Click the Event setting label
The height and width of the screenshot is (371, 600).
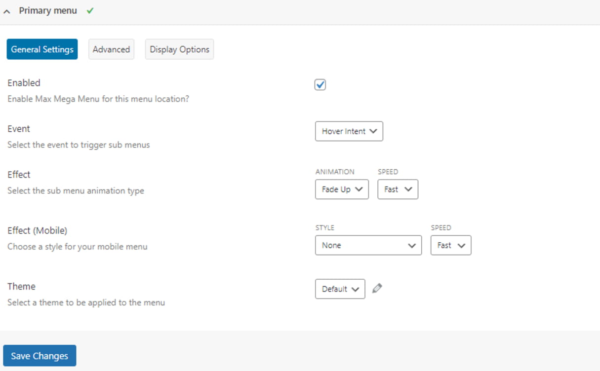coord(19,129)
